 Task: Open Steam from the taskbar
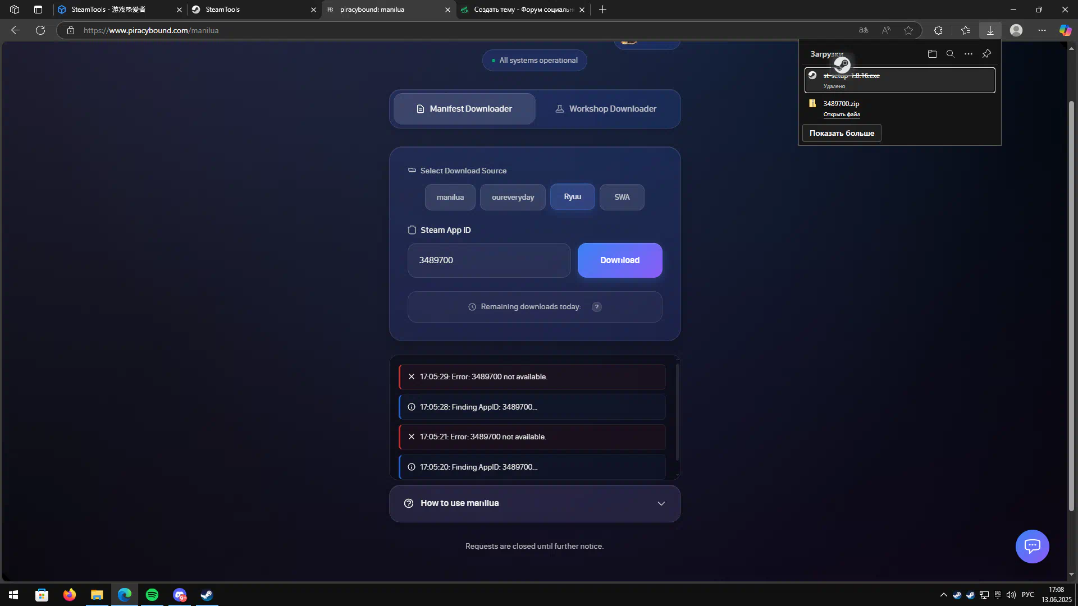coord(207,595)
